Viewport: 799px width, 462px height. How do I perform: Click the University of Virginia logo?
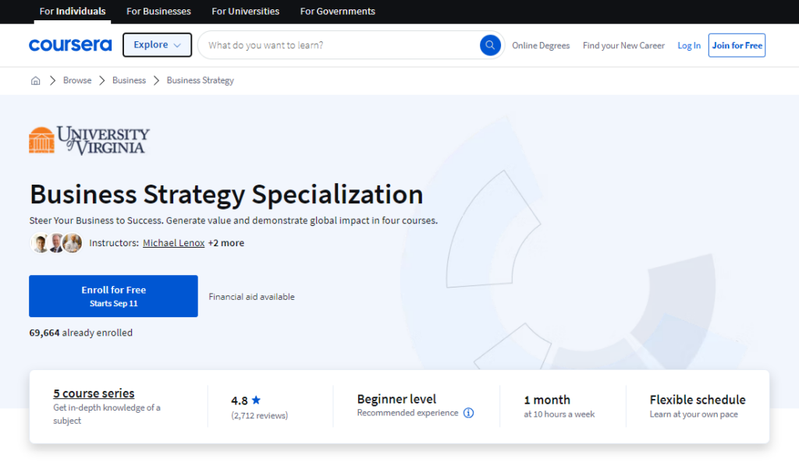(89, 140)
